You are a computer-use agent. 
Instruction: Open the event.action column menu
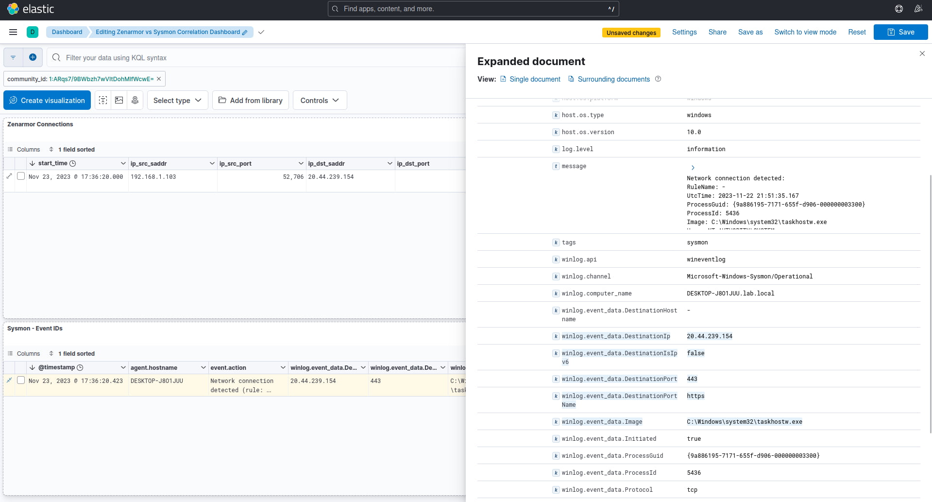pos(283,367)
